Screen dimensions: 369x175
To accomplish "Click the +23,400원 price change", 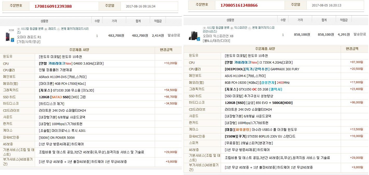I will coord(357,89).
